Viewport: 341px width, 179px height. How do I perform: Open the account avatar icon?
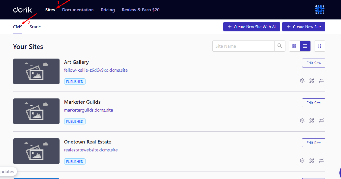click(x=320, y=10)
